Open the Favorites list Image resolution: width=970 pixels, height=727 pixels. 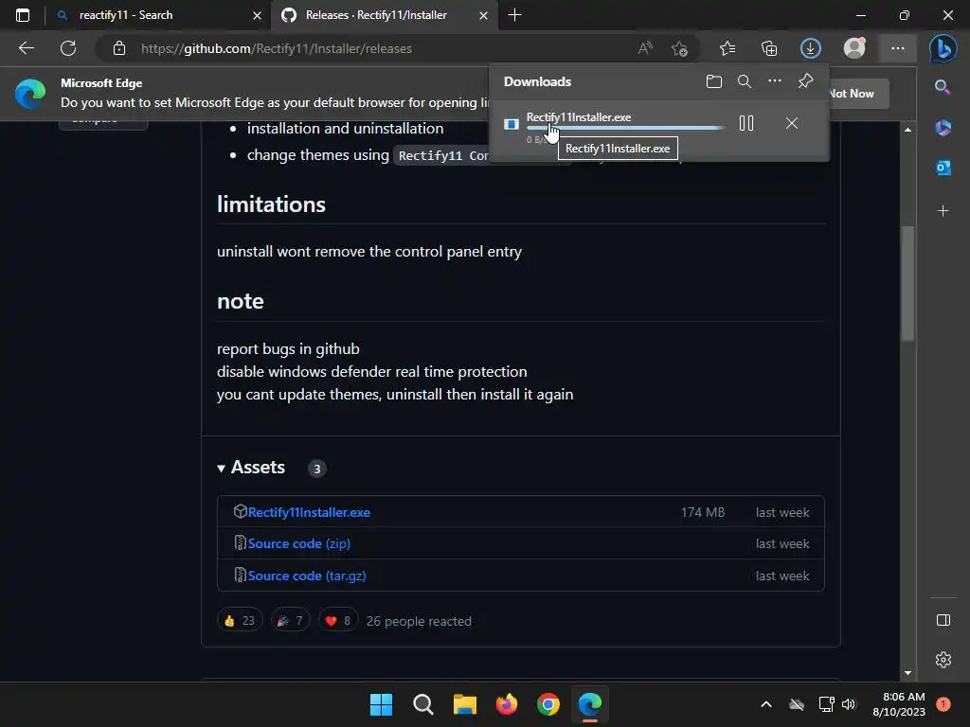coord(727,48)
